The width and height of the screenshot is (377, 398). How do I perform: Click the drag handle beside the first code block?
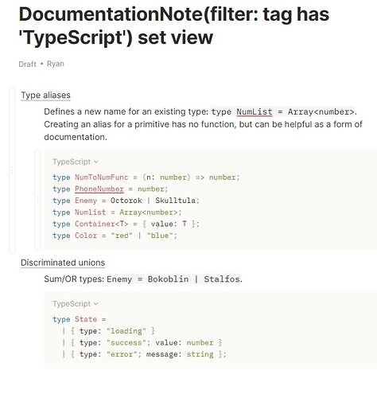(x=37, y=200)
